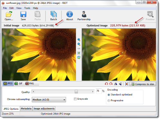The image size is (161, 120).
Task: Expand the Chroma subsampling dropdown
Action: tap(49, 100)
